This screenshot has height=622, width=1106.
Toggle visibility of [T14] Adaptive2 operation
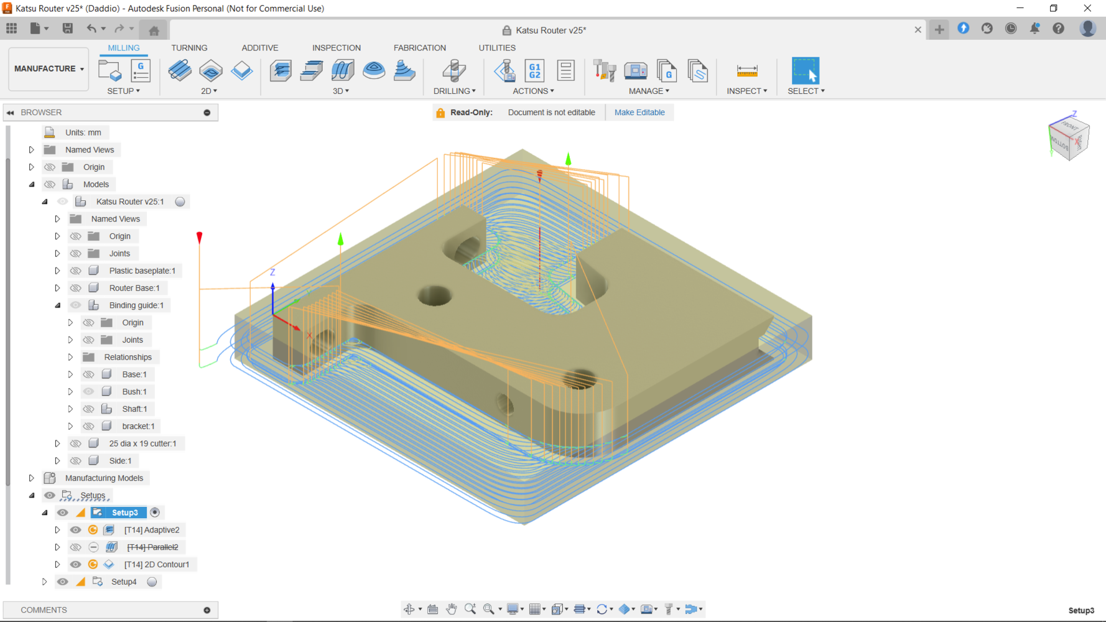75,530
